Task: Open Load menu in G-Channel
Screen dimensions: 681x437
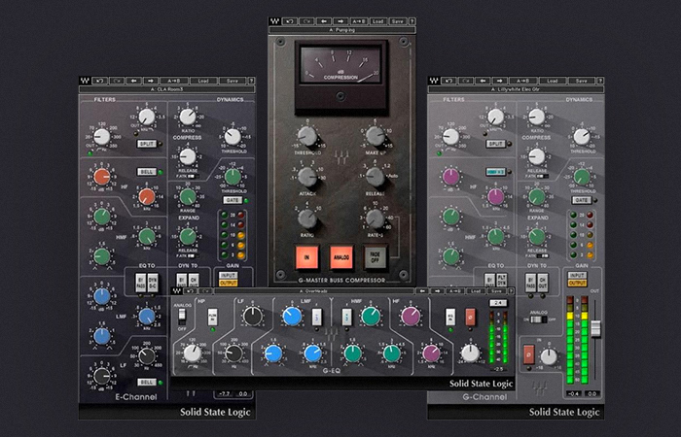Action: (553, 81)
